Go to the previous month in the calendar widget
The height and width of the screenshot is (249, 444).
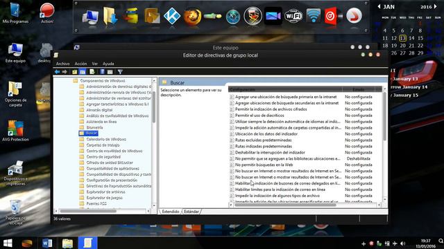coord(379,6)
